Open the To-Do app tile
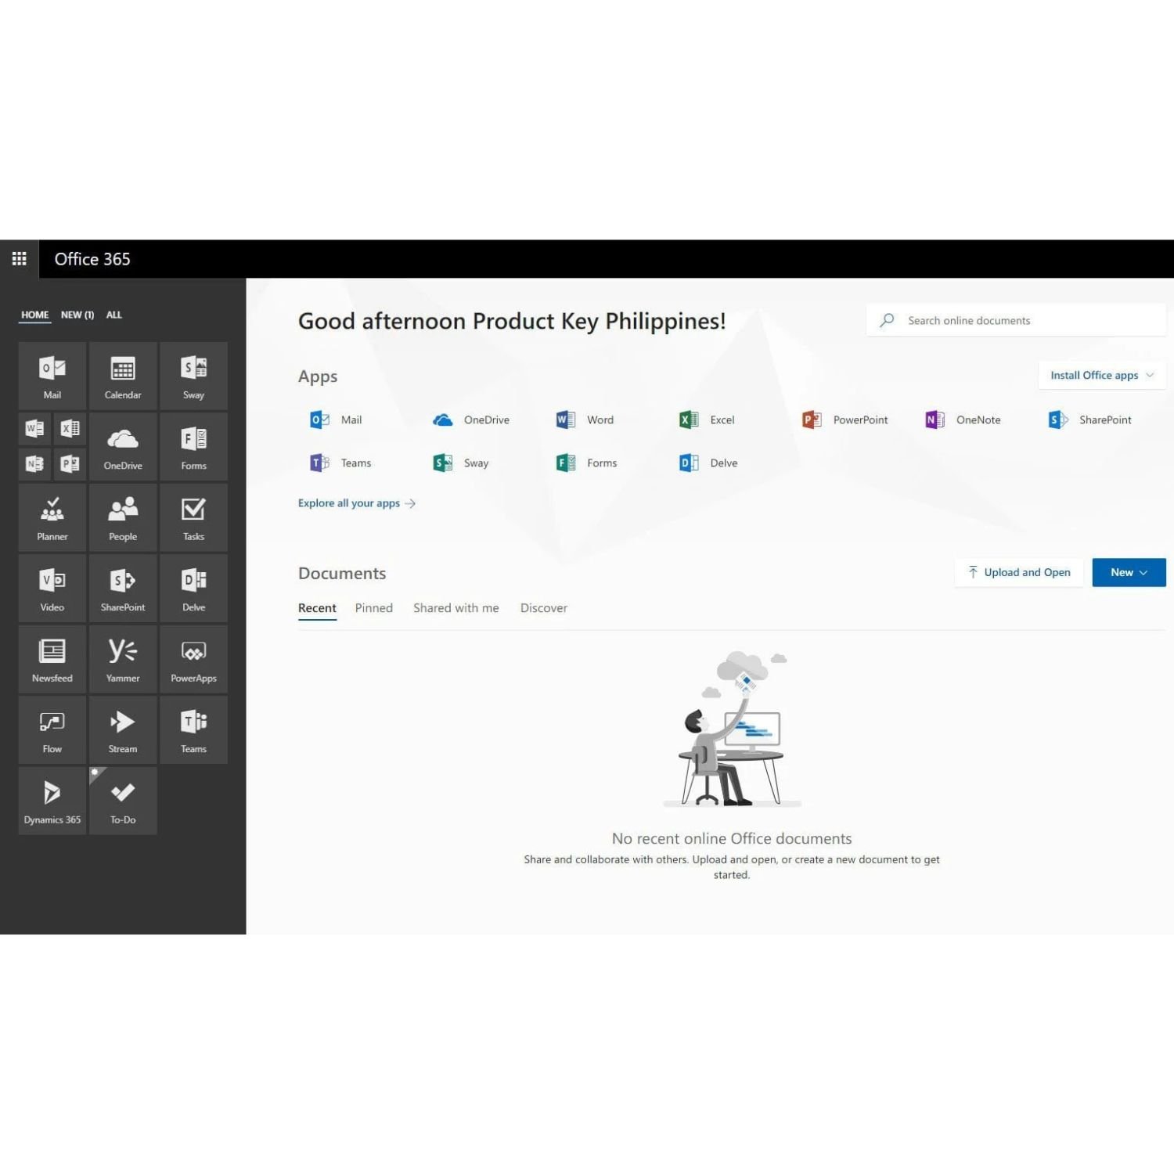 point(123,800)
